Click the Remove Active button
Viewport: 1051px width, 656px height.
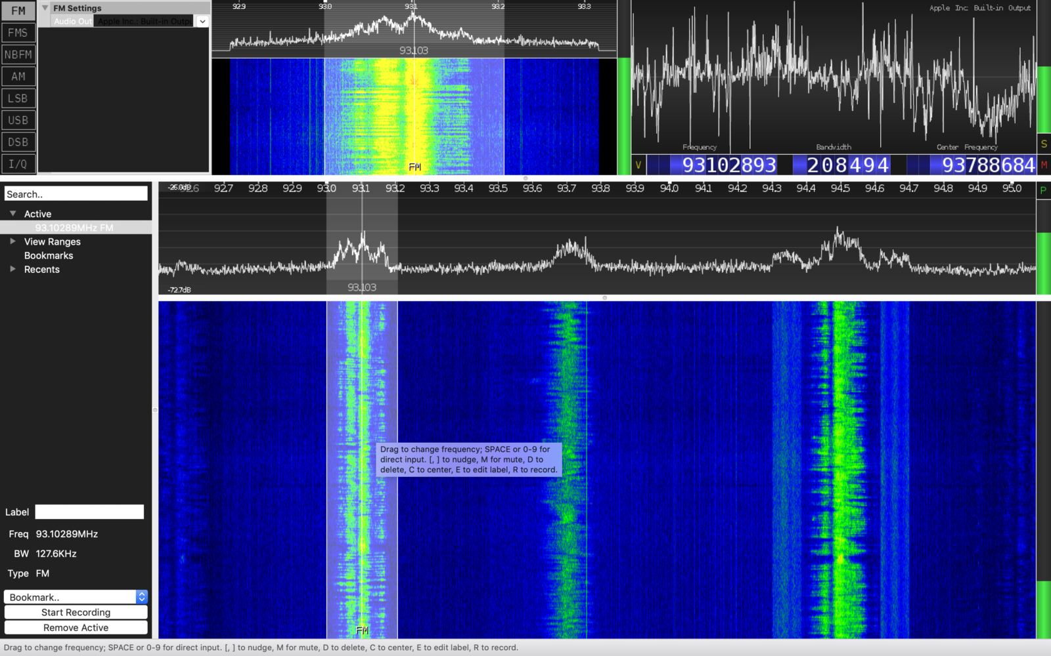pos(76,628)
